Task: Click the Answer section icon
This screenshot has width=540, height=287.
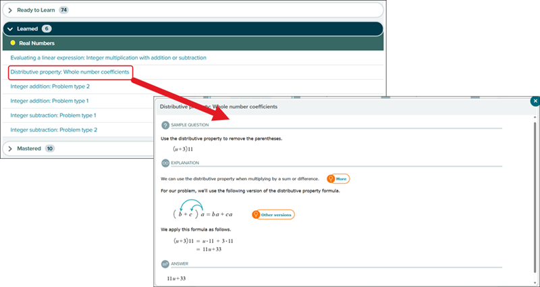Action: (x=165, y=263)
